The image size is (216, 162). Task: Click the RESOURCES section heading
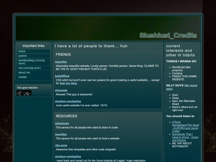pyautogui.click(x=66, y=116)
